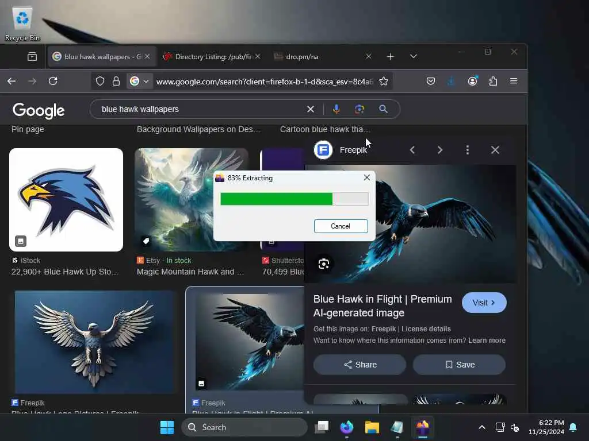Open the Recycle Bin desktop icon
This screenshot has height=441, width=589.
(22, 23)
